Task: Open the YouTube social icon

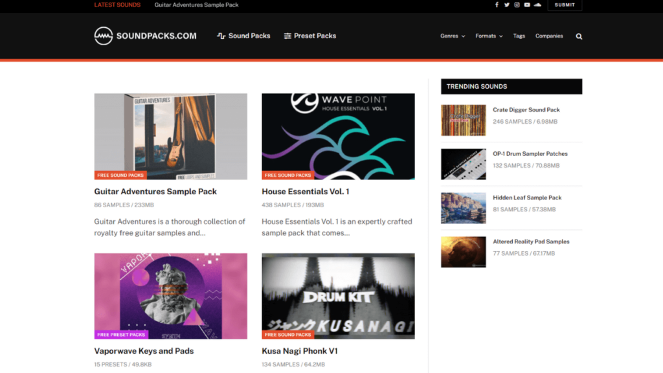Action: click(527, 5)
